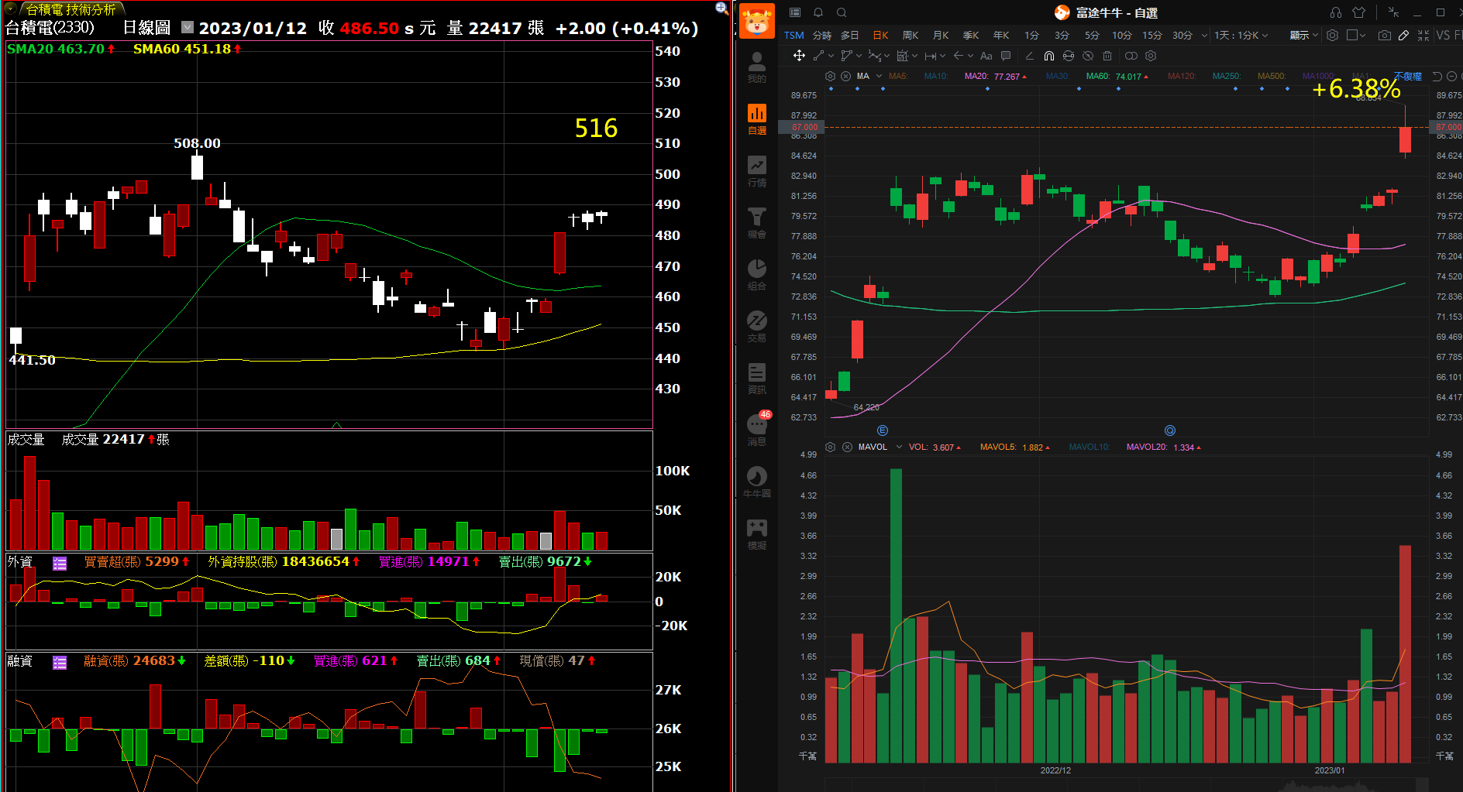Screen dimensions: 1463x792
Task: Expand more minute intervals after 30分
Action: click(1204, 35)
